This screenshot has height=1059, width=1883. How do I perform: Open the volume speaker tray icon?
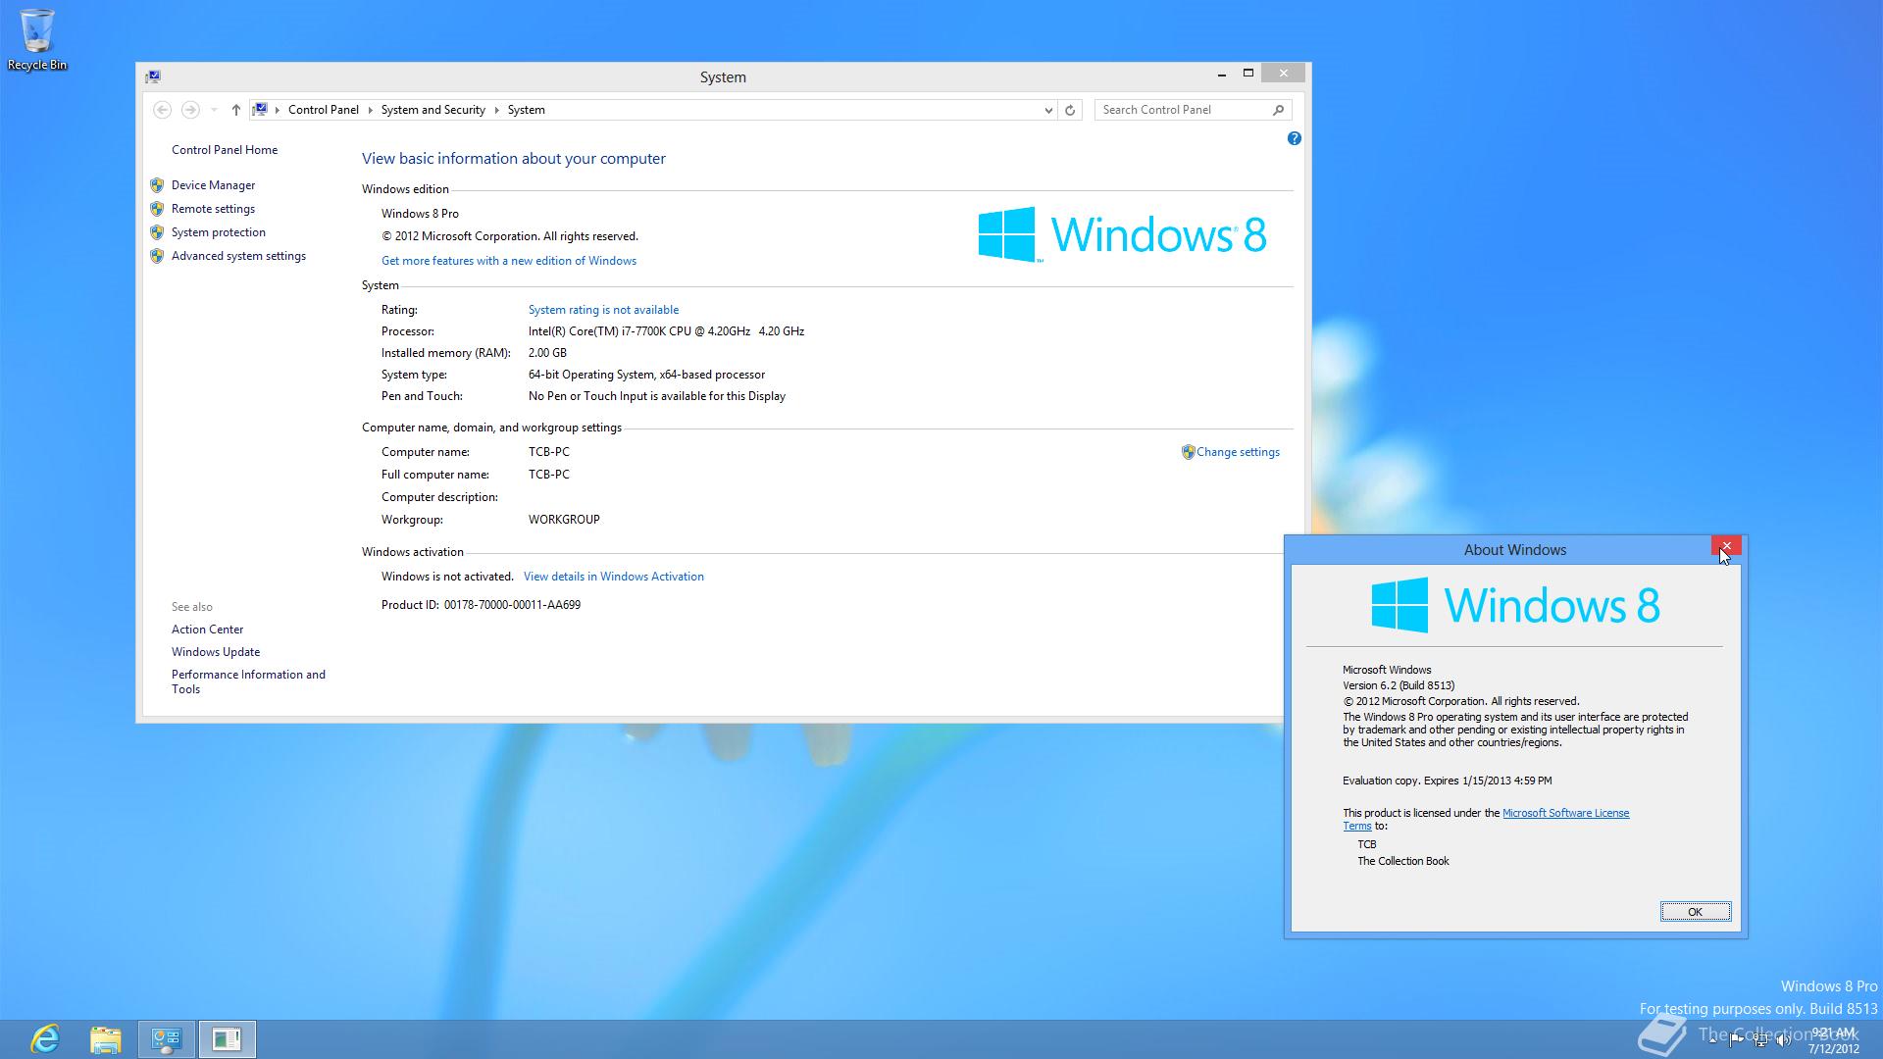point(1784,1039)
